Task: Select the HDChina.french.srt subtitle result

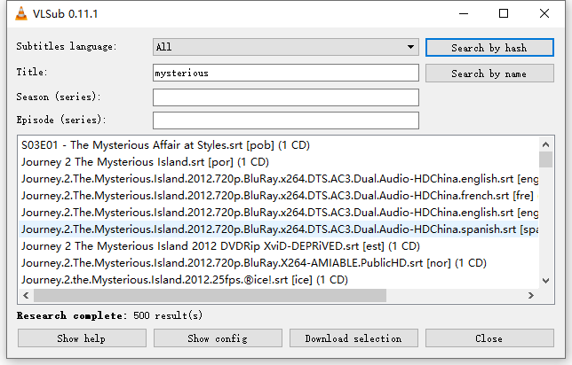Action: (279, 196)
